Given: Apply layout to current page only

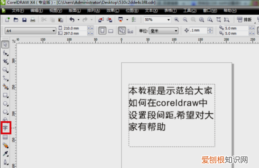Looking at the screenshot, I should point(130,31).
